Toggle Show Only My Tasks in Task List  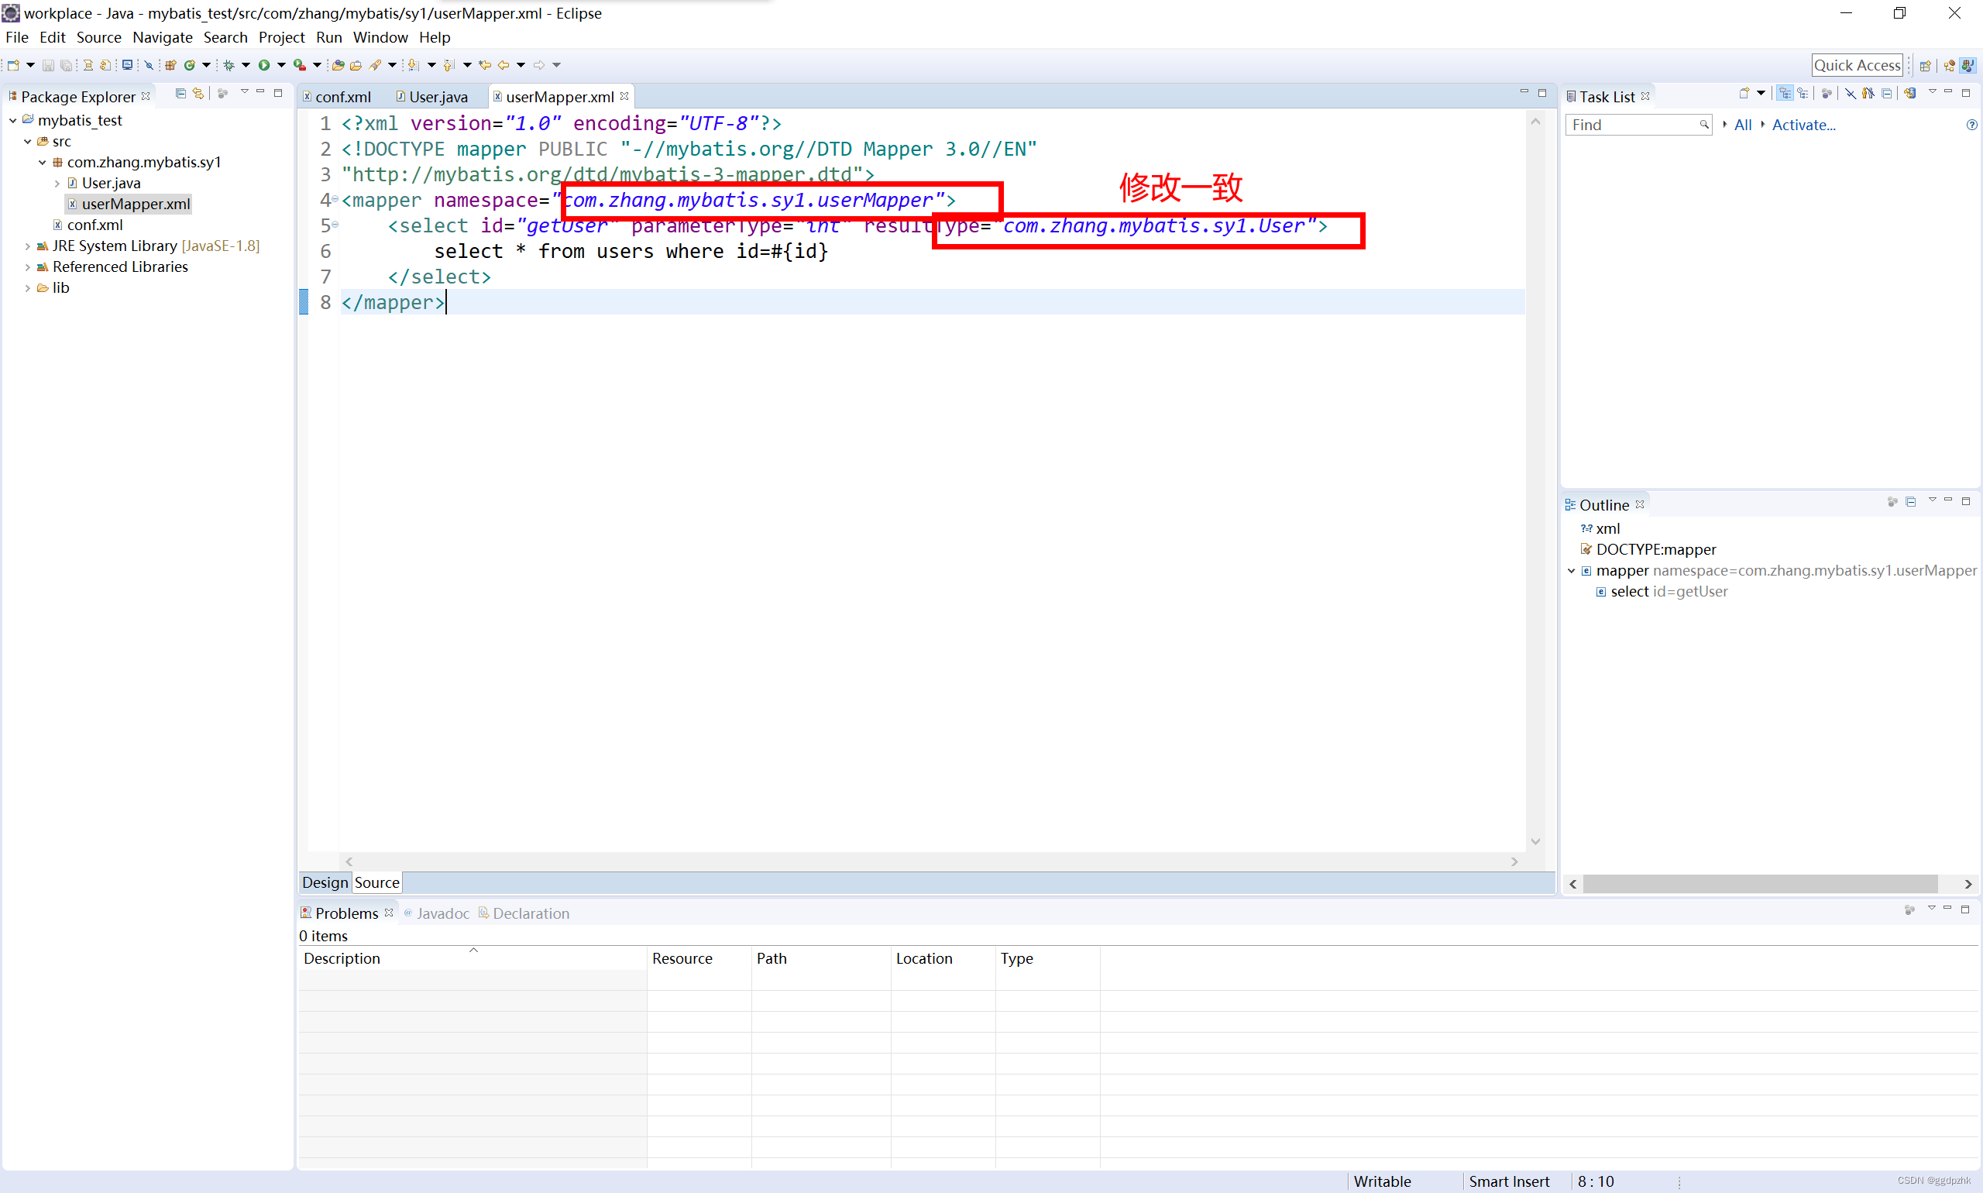pos(1868,93)
